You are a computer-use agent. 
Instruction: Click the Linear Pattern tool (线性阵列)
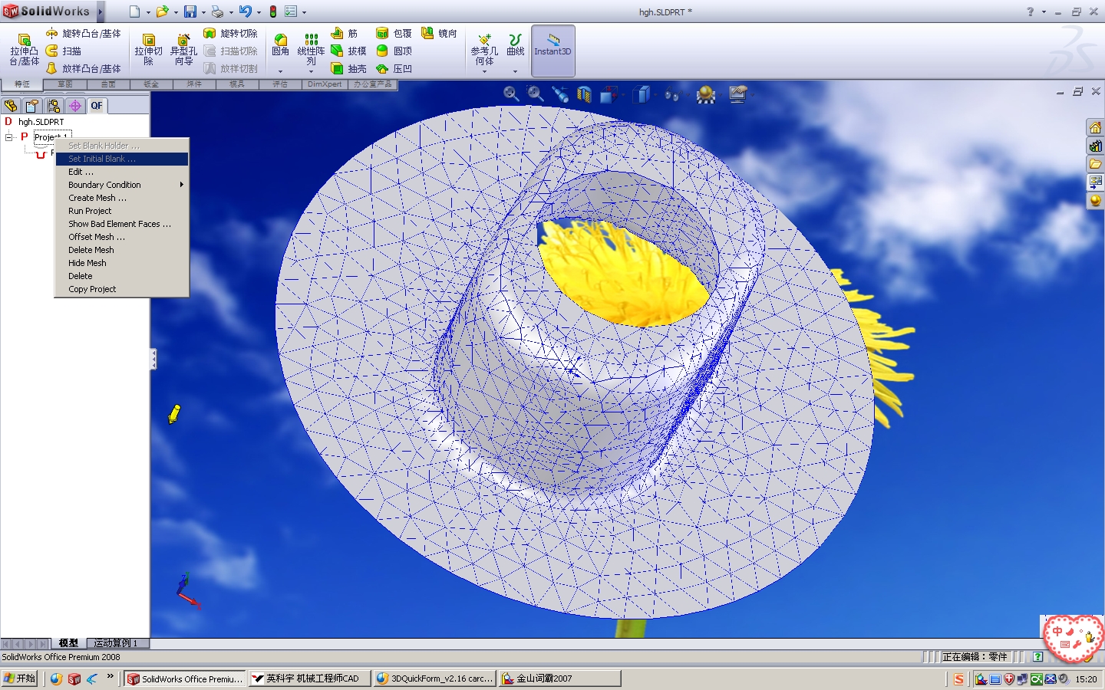(x=311, y=49)
